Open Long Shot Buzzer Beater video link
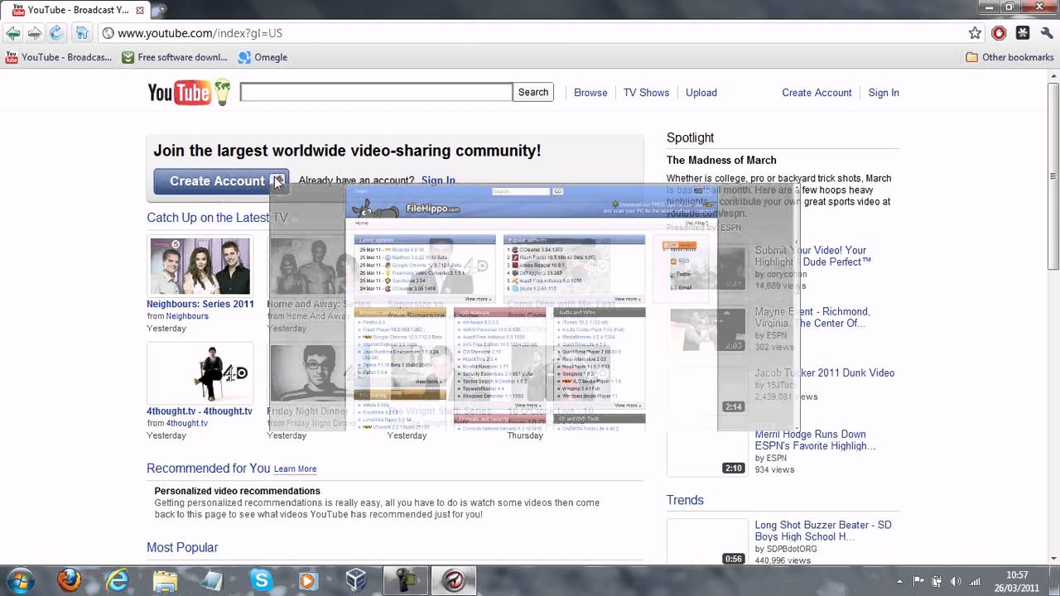 (823, 531)
